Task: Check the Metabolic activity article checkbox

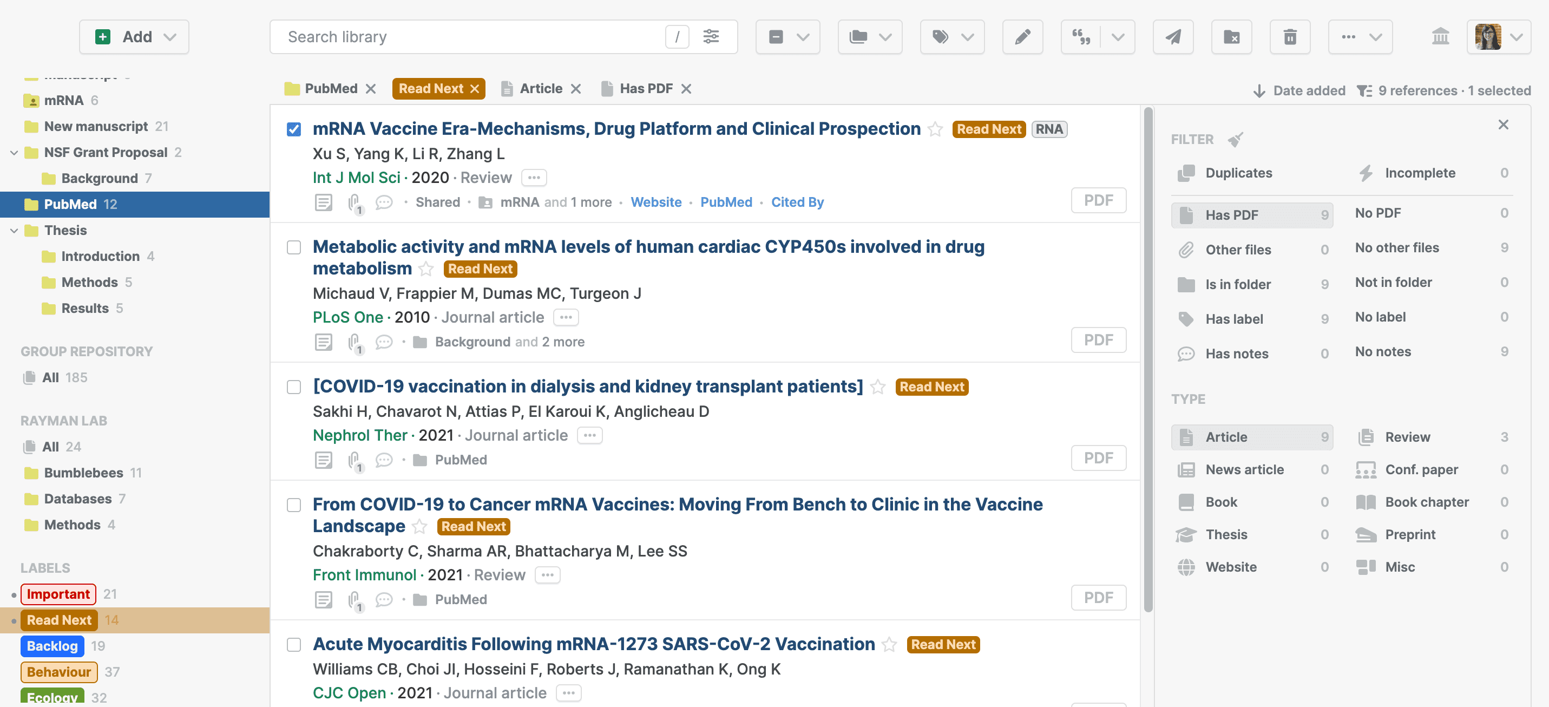Action: coord(293,247)
